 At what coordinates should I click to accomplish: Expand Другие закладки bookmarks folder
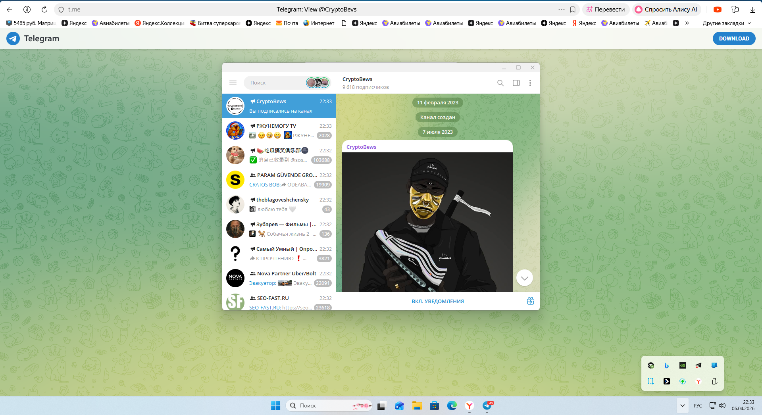[726, 23]
